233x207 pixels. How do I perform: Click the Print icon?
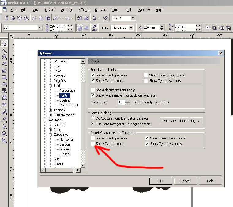(x=26, y=18)
